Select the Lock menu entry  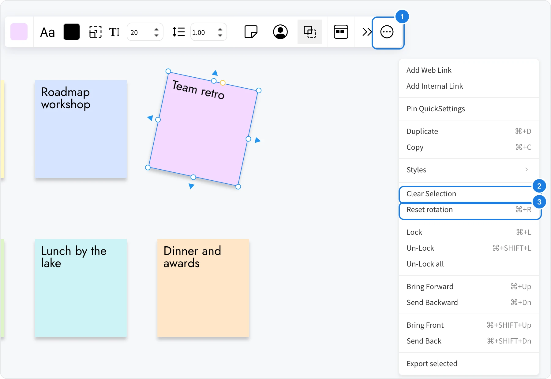click(469, 232)
